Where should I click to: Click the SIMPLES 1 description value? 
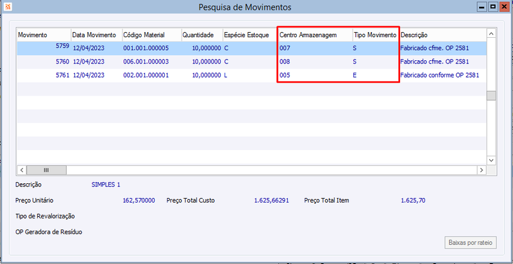(106, 185)
